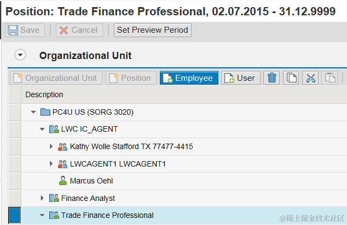This screenshot has width=347, height=225.
Task: Click the Kathy Wolle employee icon
Action: (x=62, y=146)
